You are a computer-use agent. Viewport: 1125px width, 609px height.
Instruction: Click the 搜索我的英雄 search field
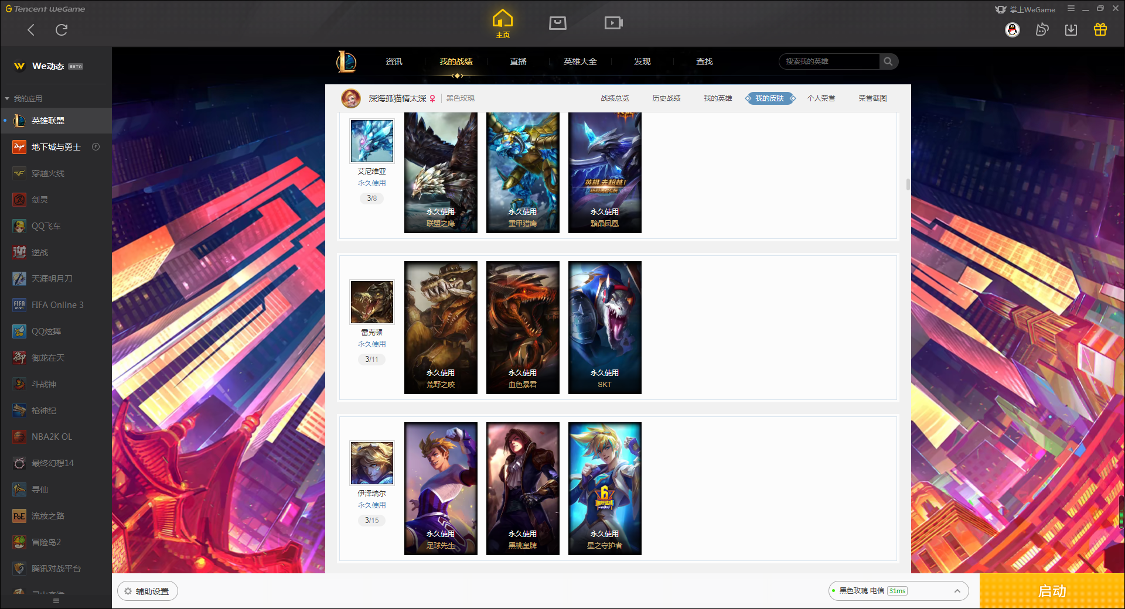[829, 61]
